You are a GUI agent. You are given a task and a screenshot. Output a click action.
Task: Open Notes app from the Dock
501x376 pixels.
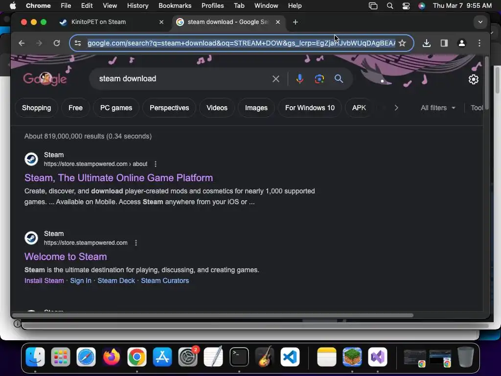click(x=326, y=356)
